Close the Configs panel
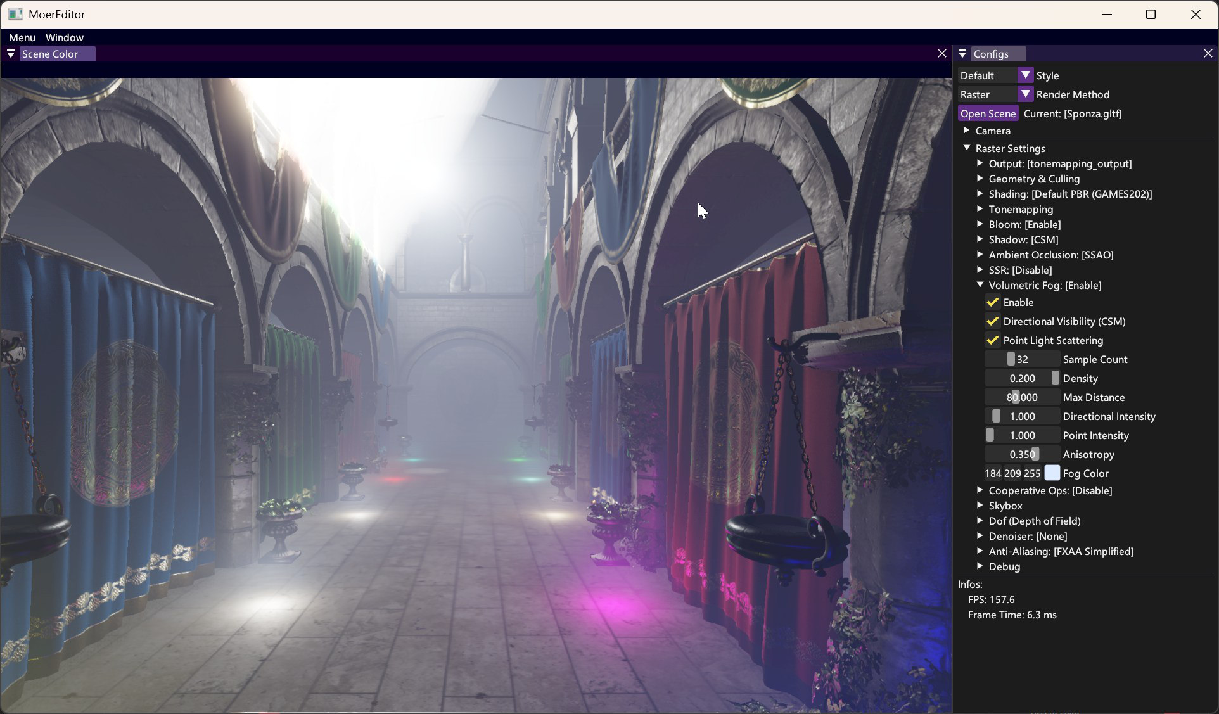 tap(1208, 54)
